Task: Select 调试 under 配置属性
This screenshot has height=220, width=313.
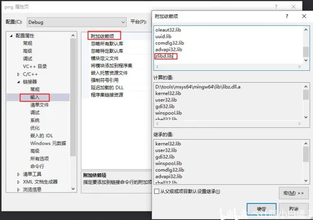Action: [28, 58]
